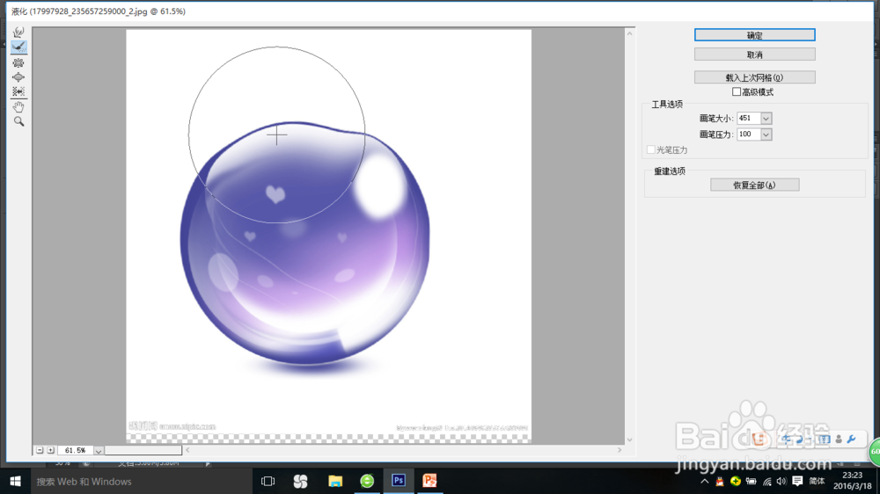Select the Pucker tool
880x494 pixels.
tap(18, 62)
